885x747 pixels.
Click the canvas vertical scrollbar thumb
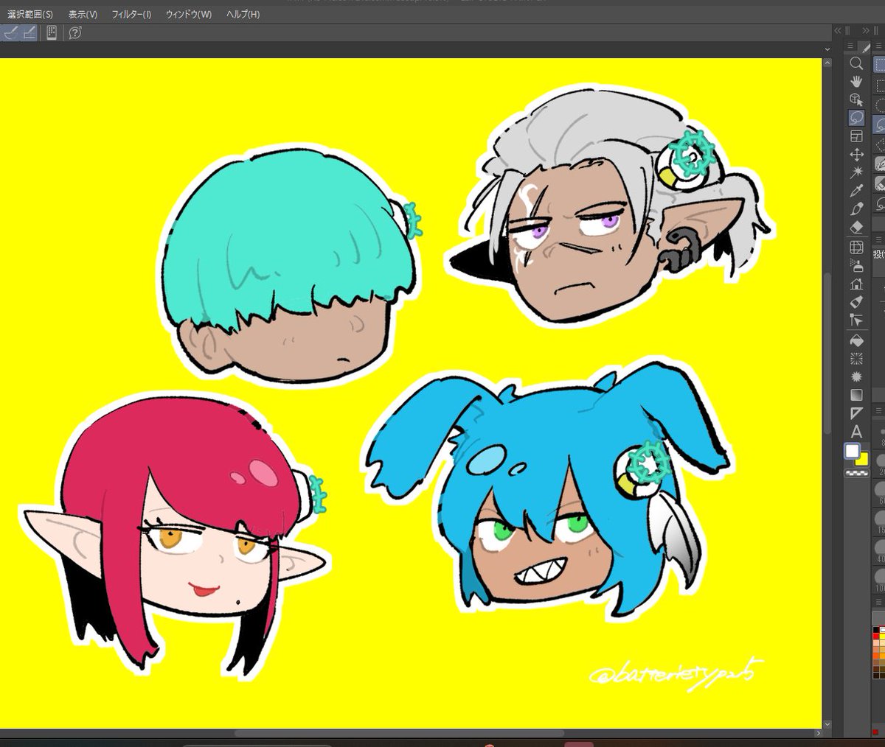[x=829, y=354]
